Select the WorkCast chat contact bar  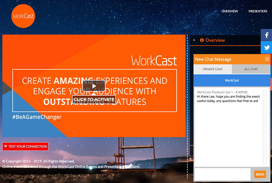click(x=232, y=80)
